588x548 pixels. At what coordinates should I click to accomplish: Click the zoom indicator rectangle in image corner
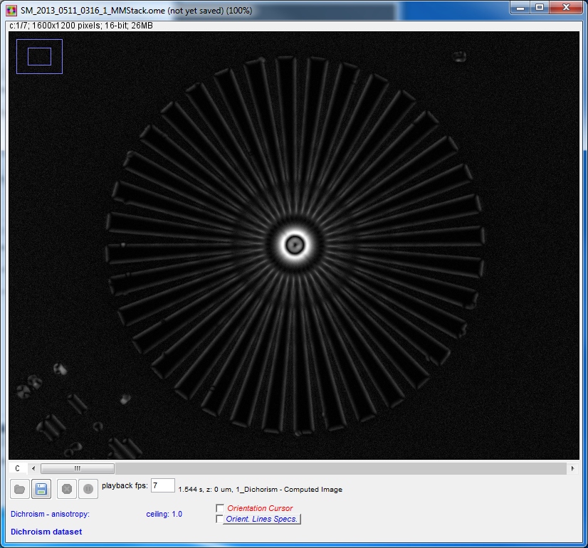click(x=39, y=56)
